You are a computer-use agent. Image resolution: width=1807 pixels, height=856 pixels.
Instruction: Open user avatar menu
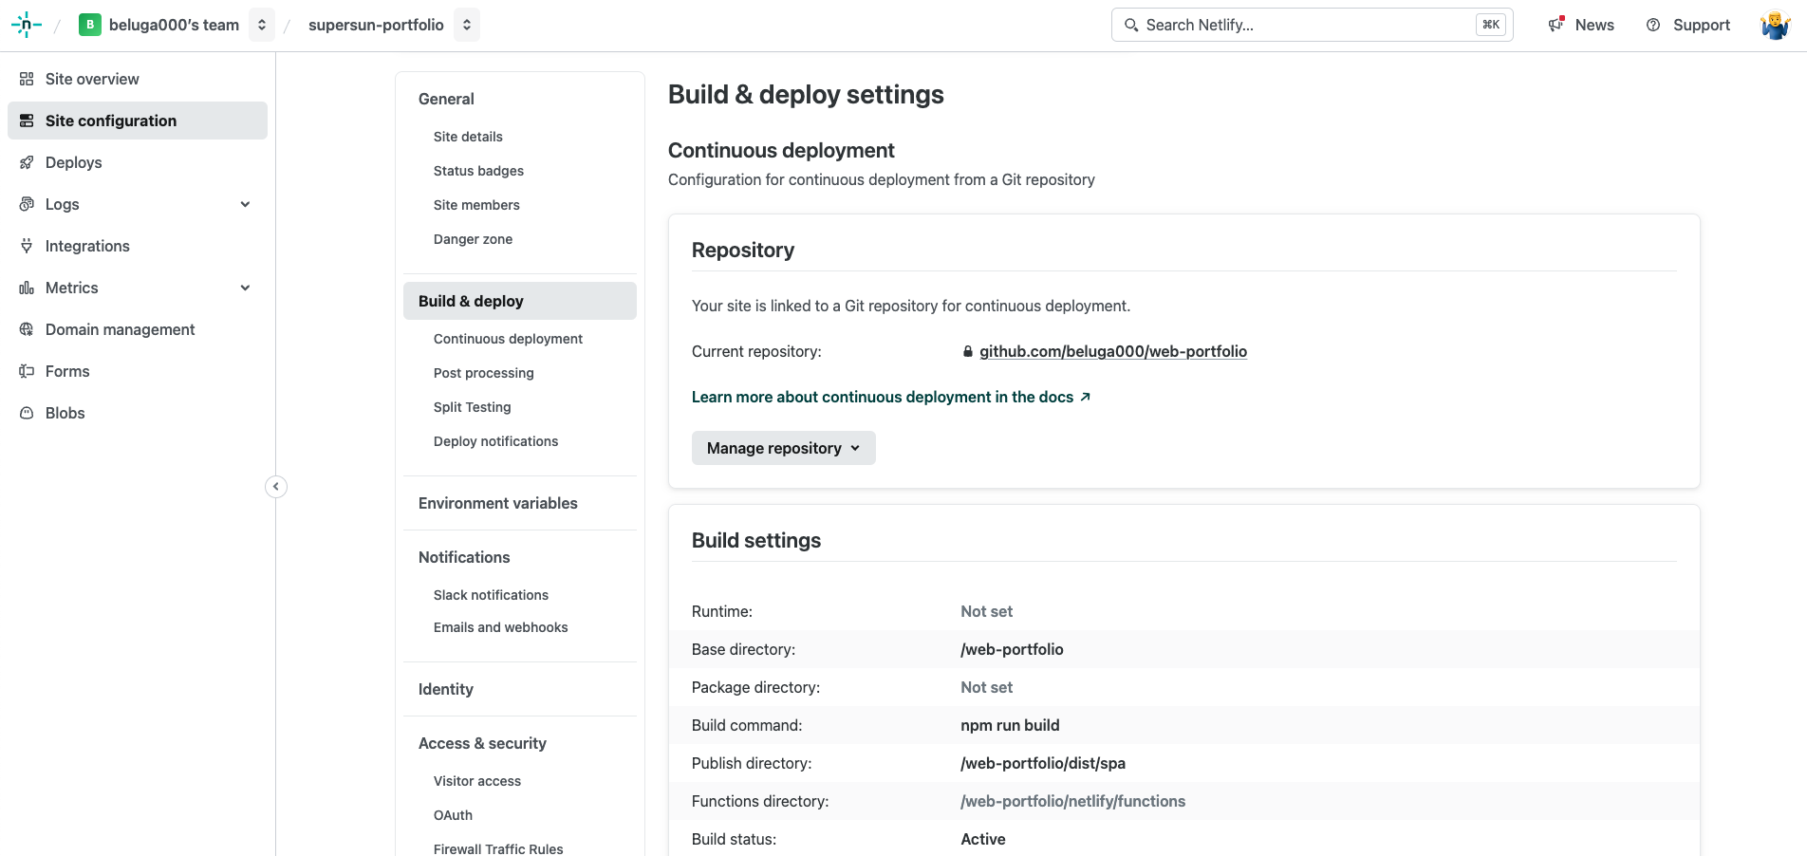1775,25
